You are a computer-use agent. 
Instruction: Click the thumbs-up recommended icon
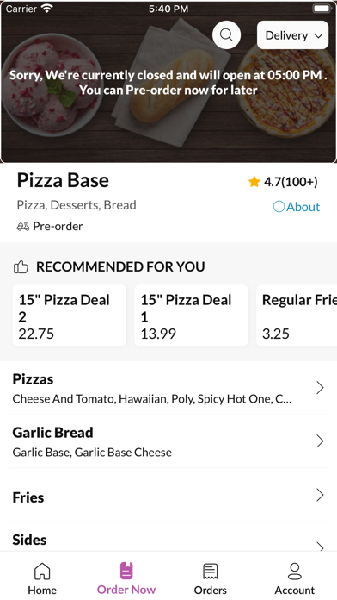click(x=21, y=266)
